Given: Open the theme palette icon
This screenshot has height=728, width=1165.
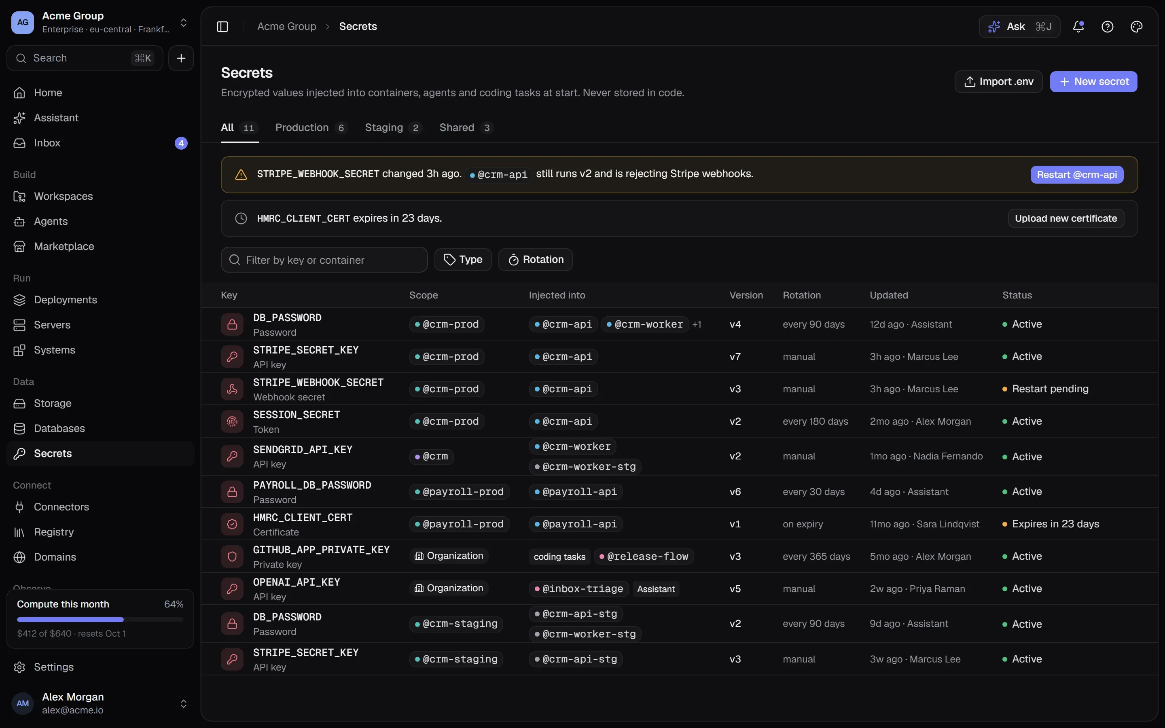Looking at the screenshot, I should pyautogui.click(x=1136, y=26).
